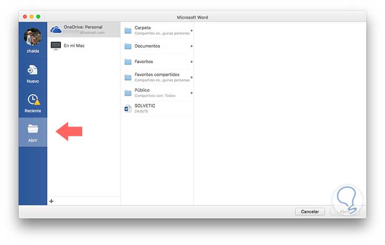Select the Público folder name
Image resolution: width=385 pixels, height=245 pixels.
[x=142, y=90]
